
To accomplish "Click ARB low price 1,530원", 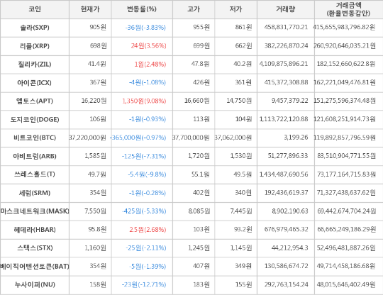I will point(241,156).
